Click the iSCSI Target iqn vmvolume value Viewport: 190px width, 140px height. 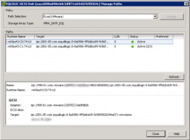point(81,115)
